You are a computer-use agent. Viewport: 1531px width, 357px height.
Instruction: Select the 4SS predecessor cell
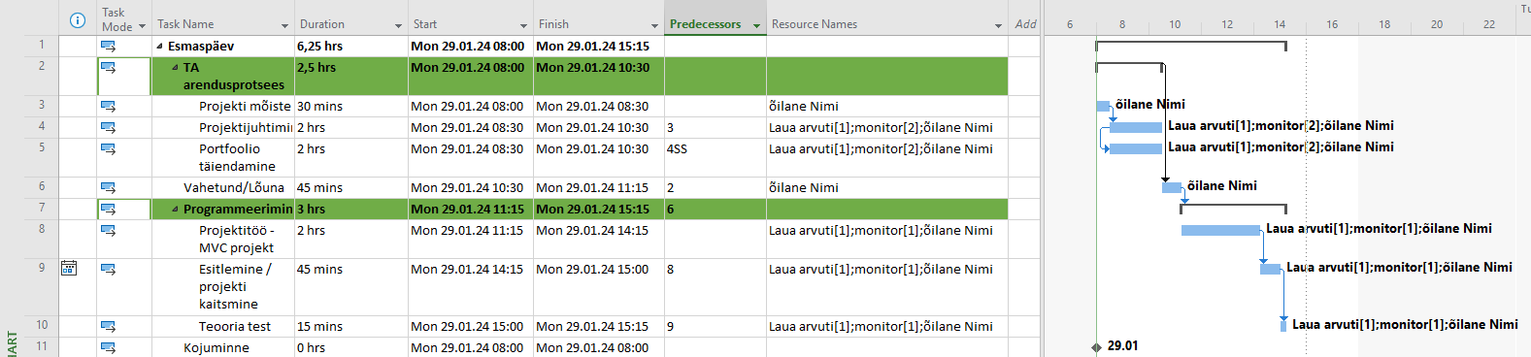click(716, 157)
